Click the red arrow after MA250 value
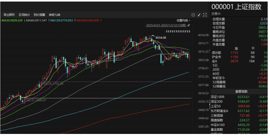 (101, 20)
